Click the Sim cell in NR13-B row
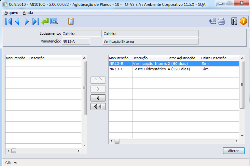This screenshot has height=166, width=250. point(220,64)
